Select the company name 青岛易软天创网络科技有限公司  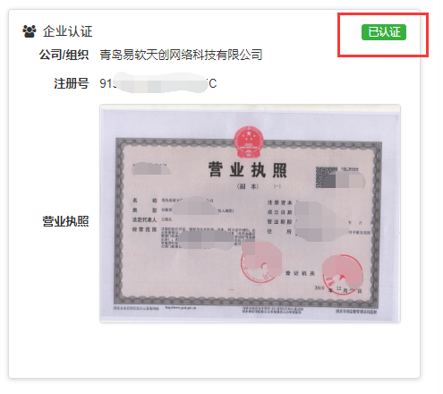(181, 55)
